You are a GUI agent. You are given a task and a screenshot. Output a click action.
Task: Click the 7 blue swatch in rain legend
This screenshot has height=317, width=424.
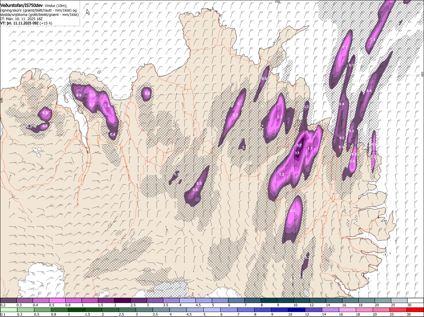point(246,310)
